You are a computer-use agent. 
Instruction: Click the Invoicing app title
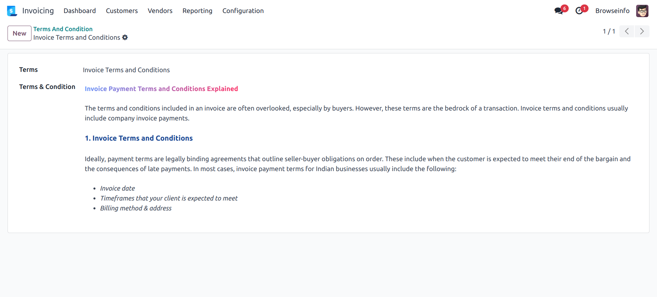(x=38, y=11)
